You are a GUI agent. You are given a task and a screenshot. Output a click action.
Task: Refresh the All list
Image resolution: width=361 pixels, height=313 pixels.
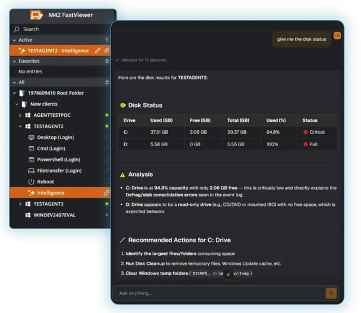point(107,82)
